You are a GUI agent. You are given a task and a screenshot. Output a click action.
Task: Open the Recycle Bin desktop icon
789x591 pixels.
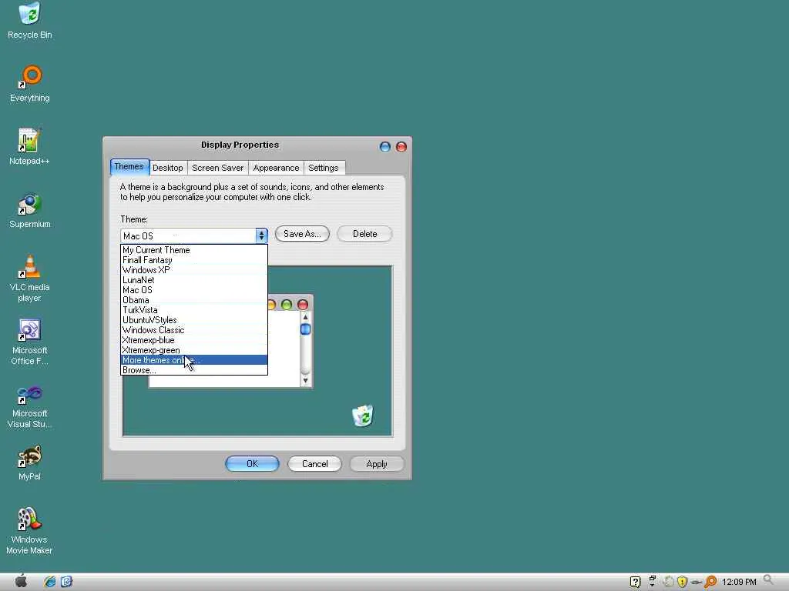30,20
